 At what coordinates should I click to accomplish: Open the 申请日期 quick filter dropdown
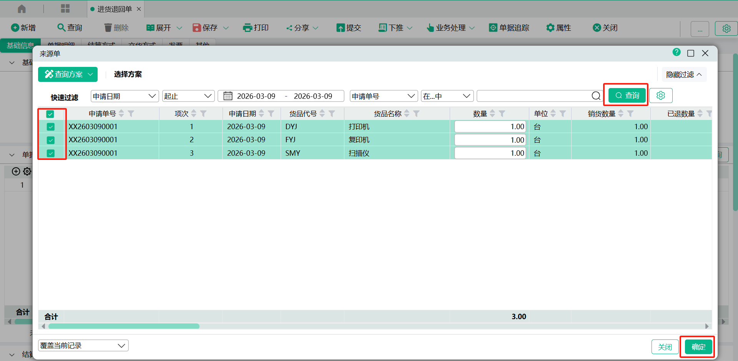point(125,96)
